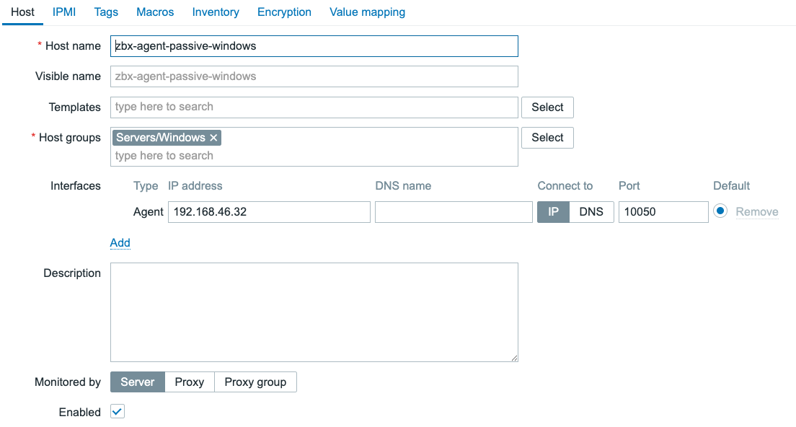Open the template picker with Select
This screenshot has width=796, height=427.
coord(547,107)
